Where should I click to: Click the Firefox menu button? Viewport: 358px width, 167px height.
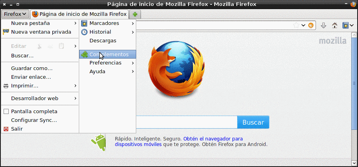(15, 14)
